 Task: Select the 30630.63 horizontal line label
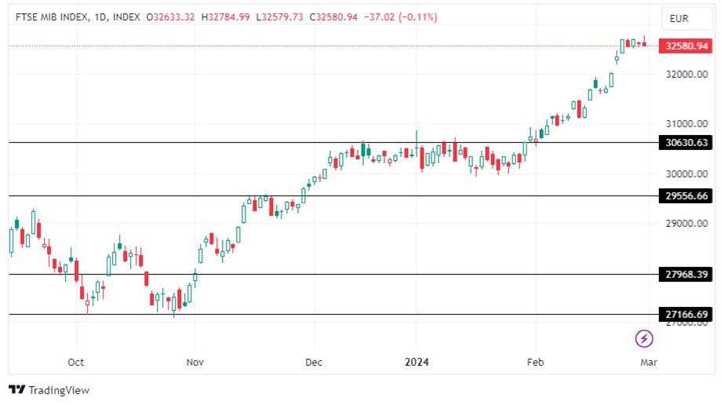point(686,143)
